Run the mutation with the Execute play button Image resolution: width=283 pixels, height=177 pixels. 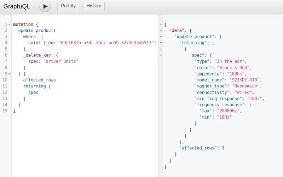(x=45, y=6)
